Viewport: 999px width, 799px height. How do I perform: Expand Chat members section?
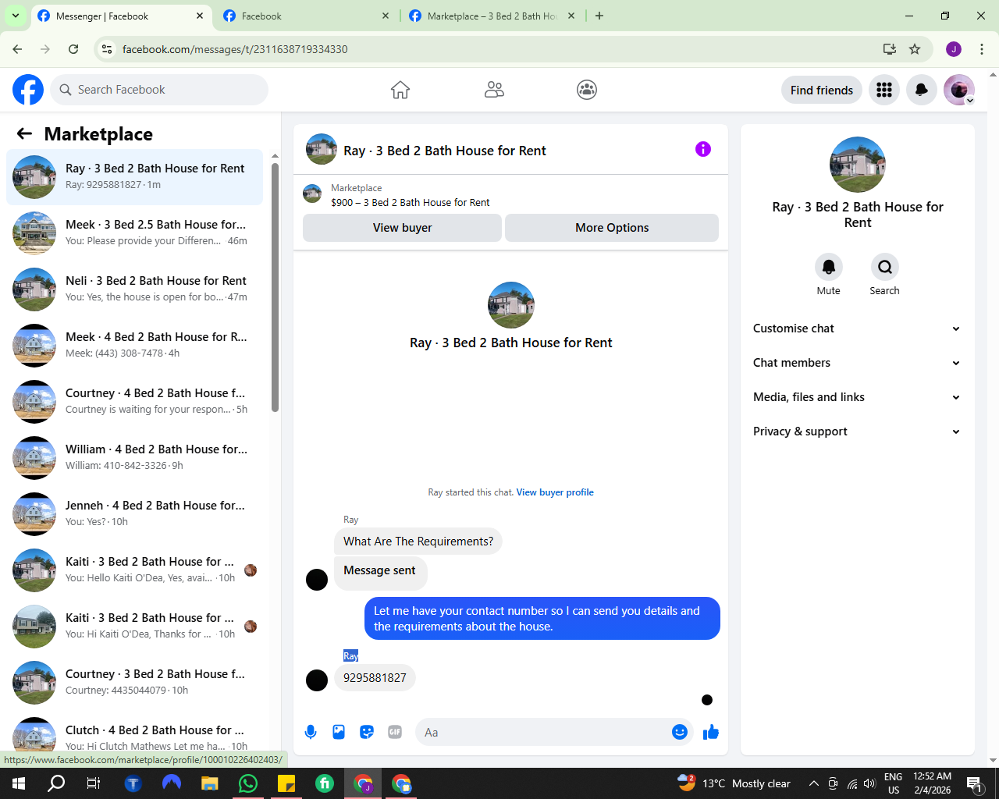coord(856,363)
